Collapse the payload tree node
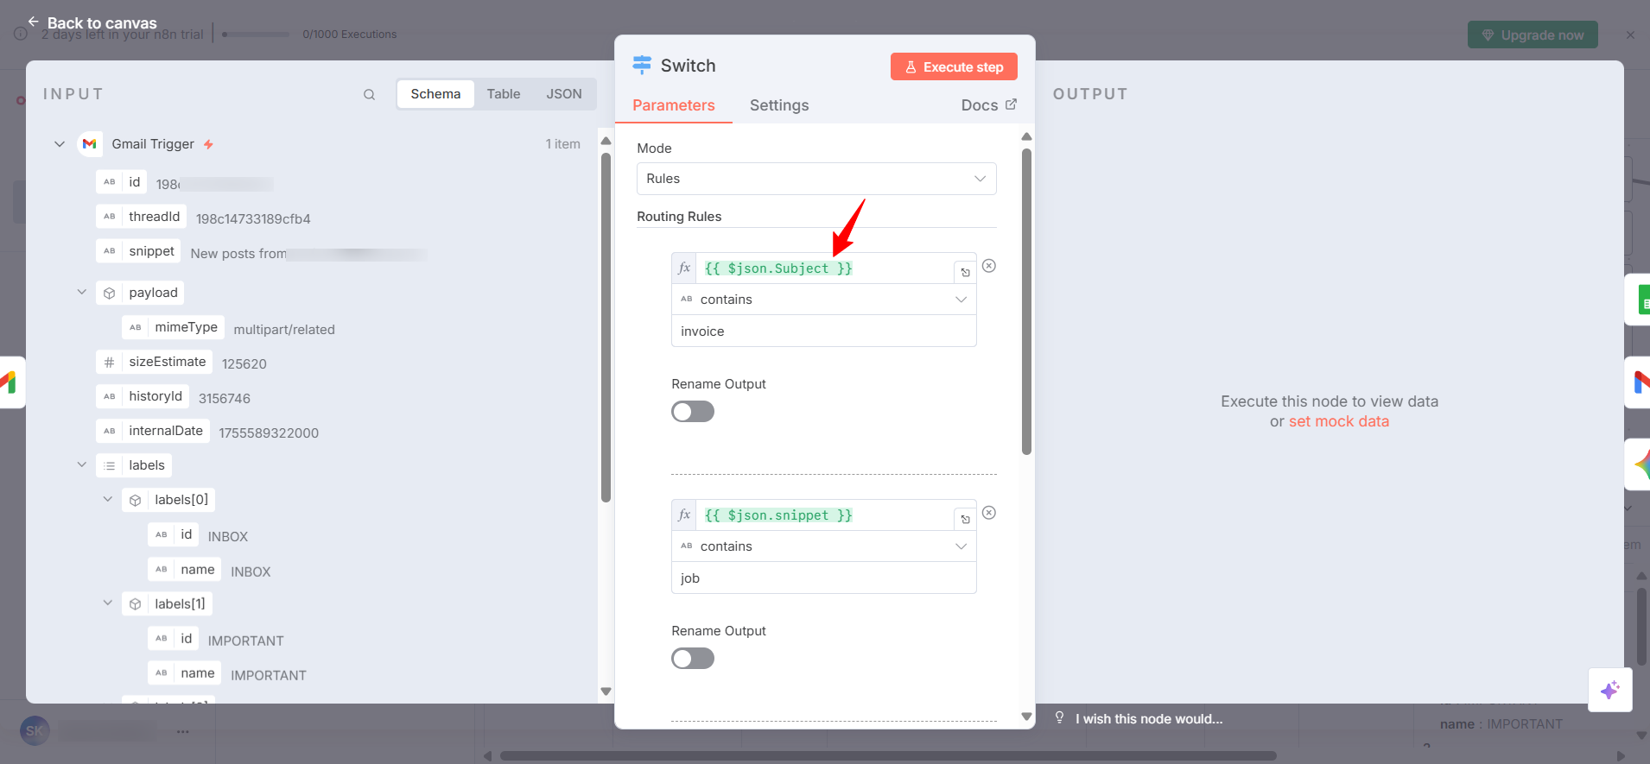The image size is (1650, 764). pyautogui.click(x=82, y=293)
